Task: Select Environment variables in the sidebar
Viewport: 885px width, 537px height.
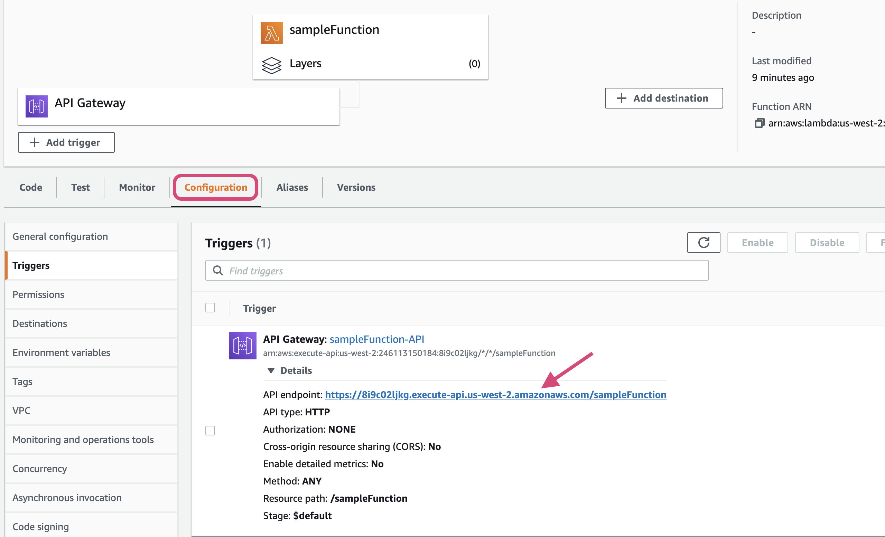Action: [62, 352]
